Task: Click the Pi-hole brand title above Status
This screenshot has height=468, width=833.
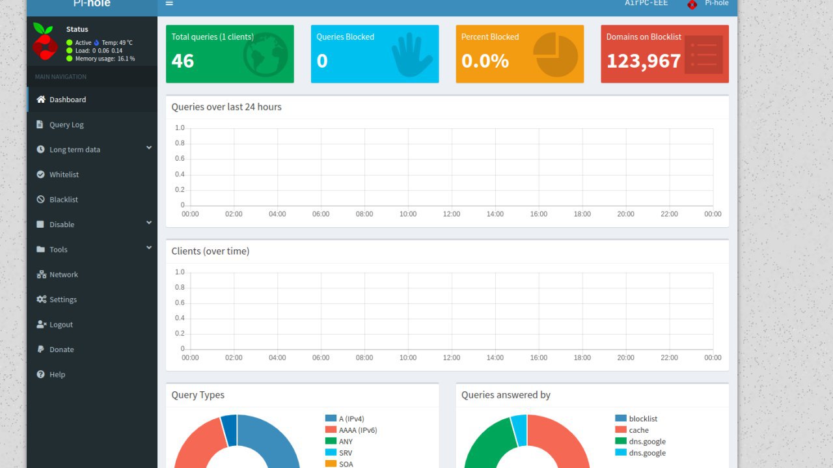Action: (92, 4)
